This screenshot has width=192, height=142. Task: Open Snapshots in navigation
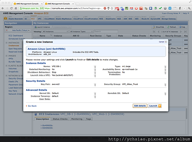13,72
